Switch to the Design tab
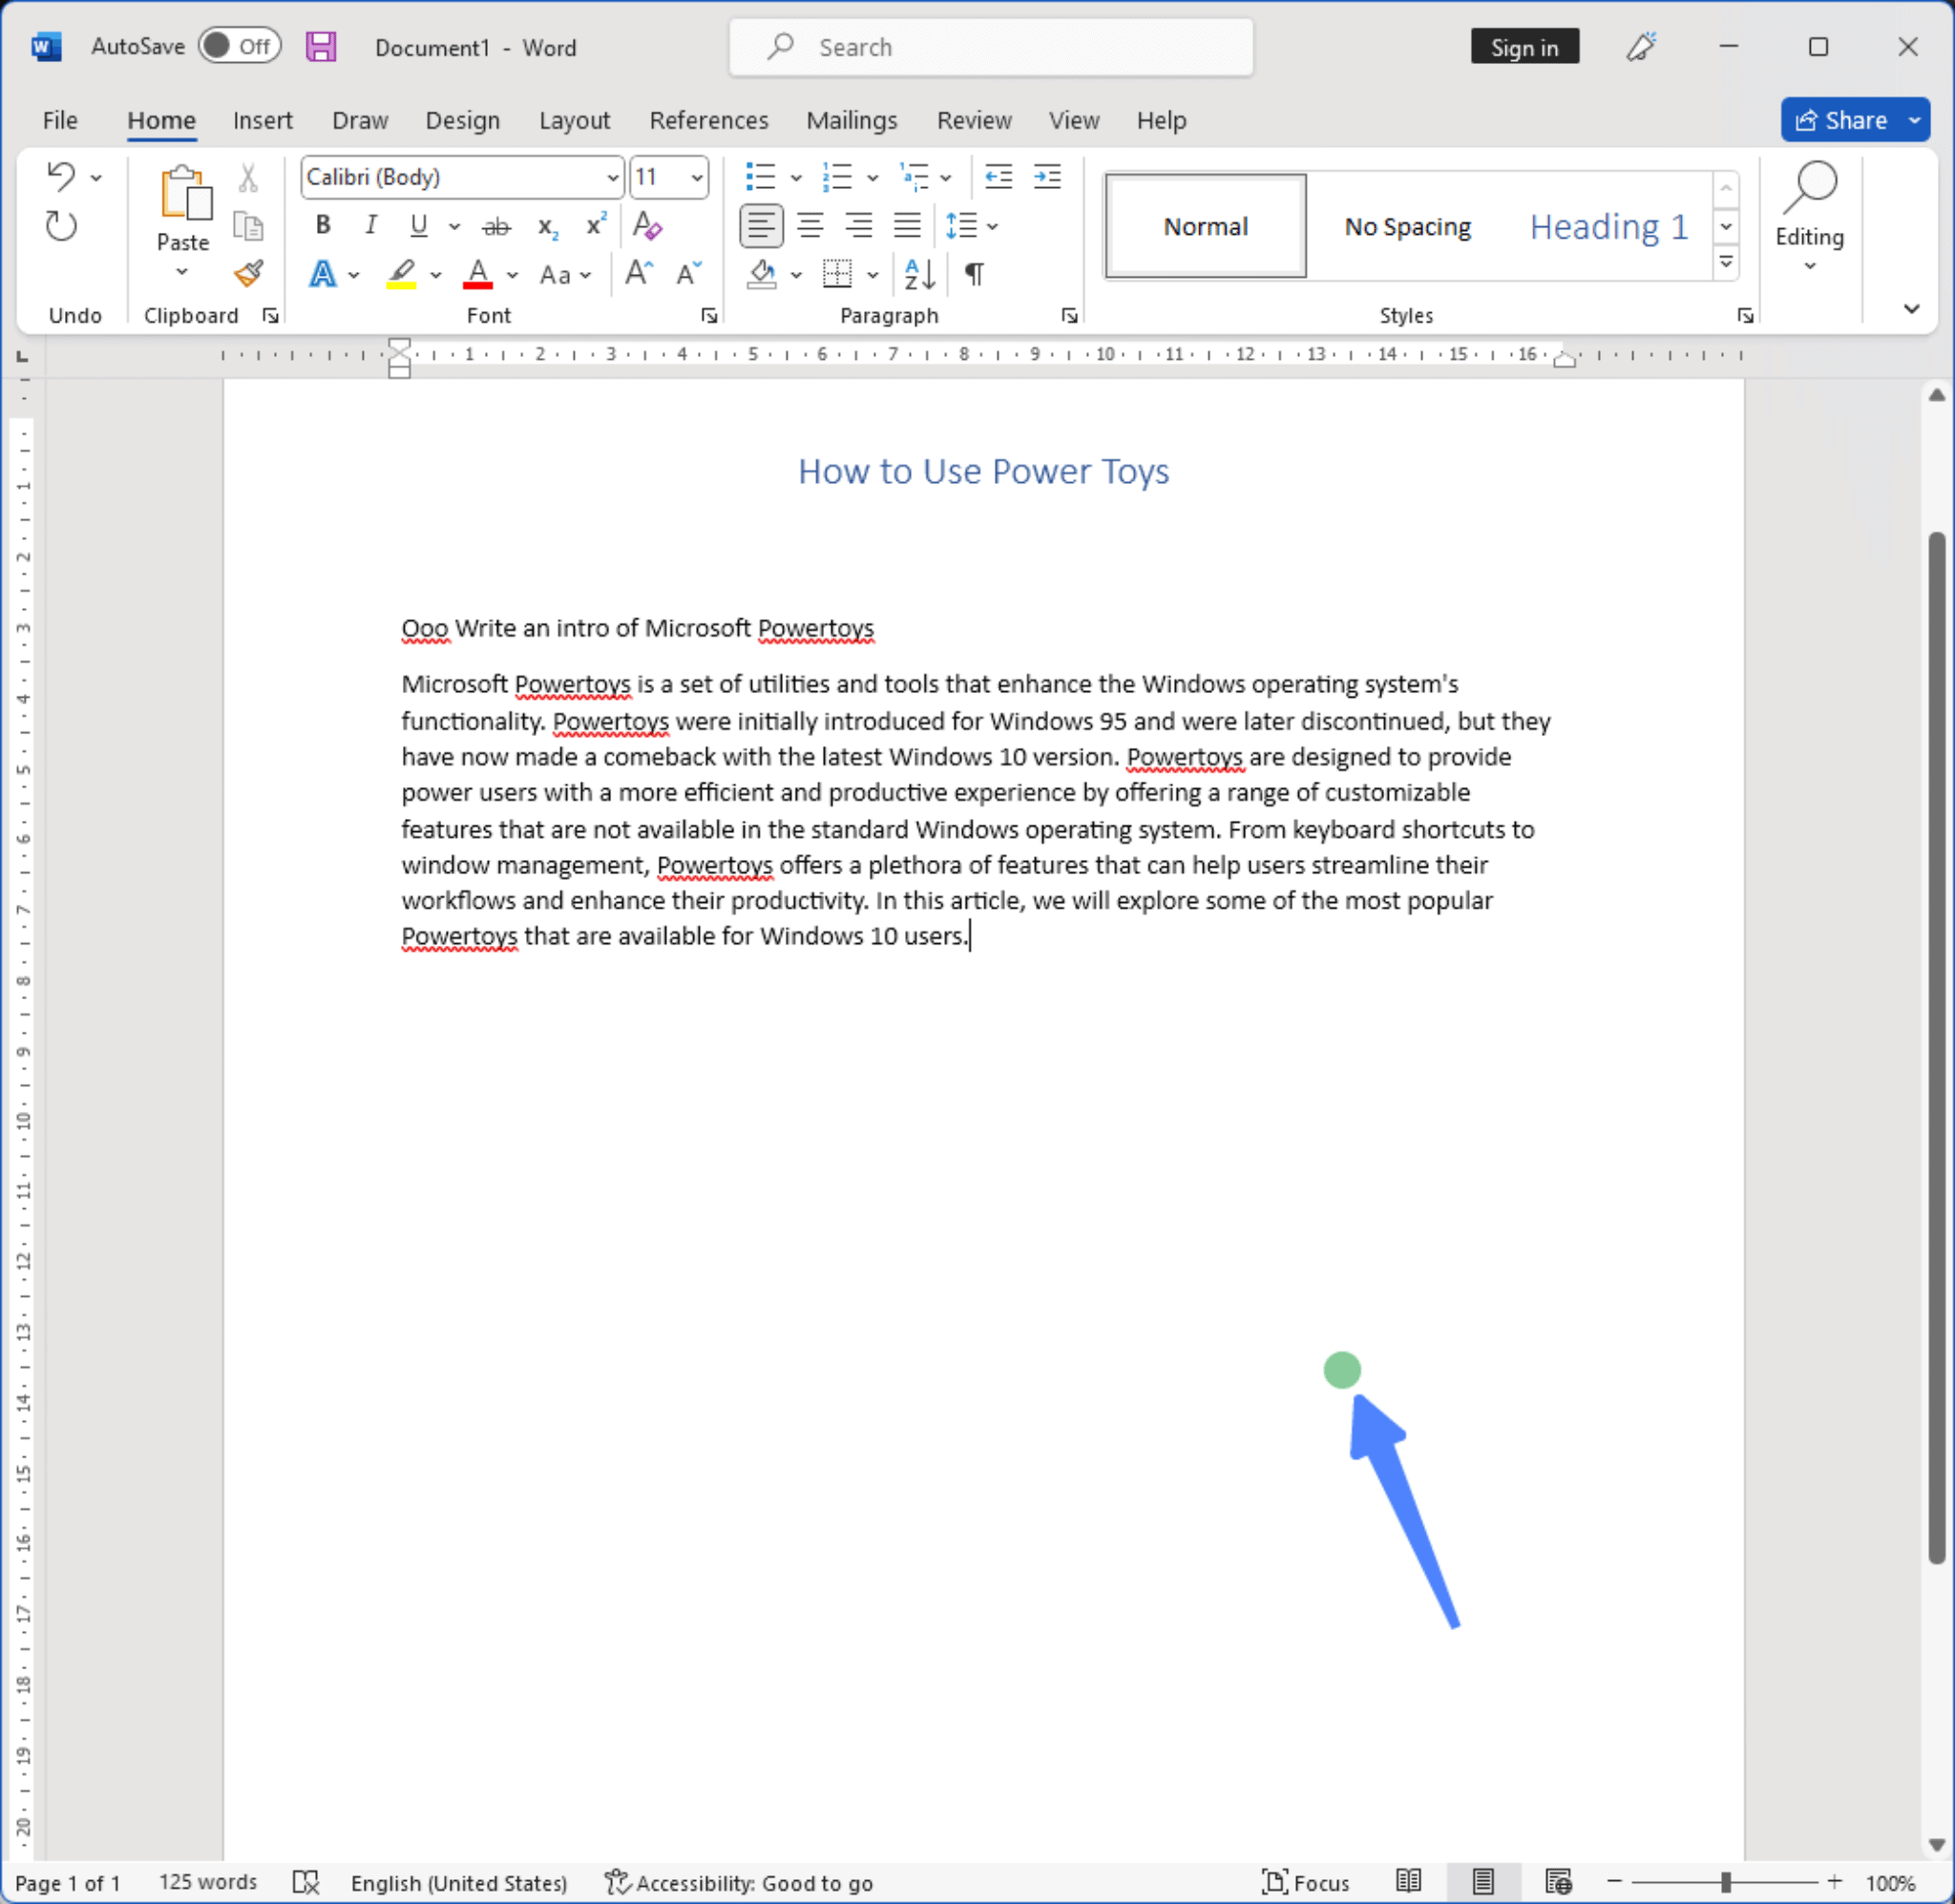 [x=462, y=120]
